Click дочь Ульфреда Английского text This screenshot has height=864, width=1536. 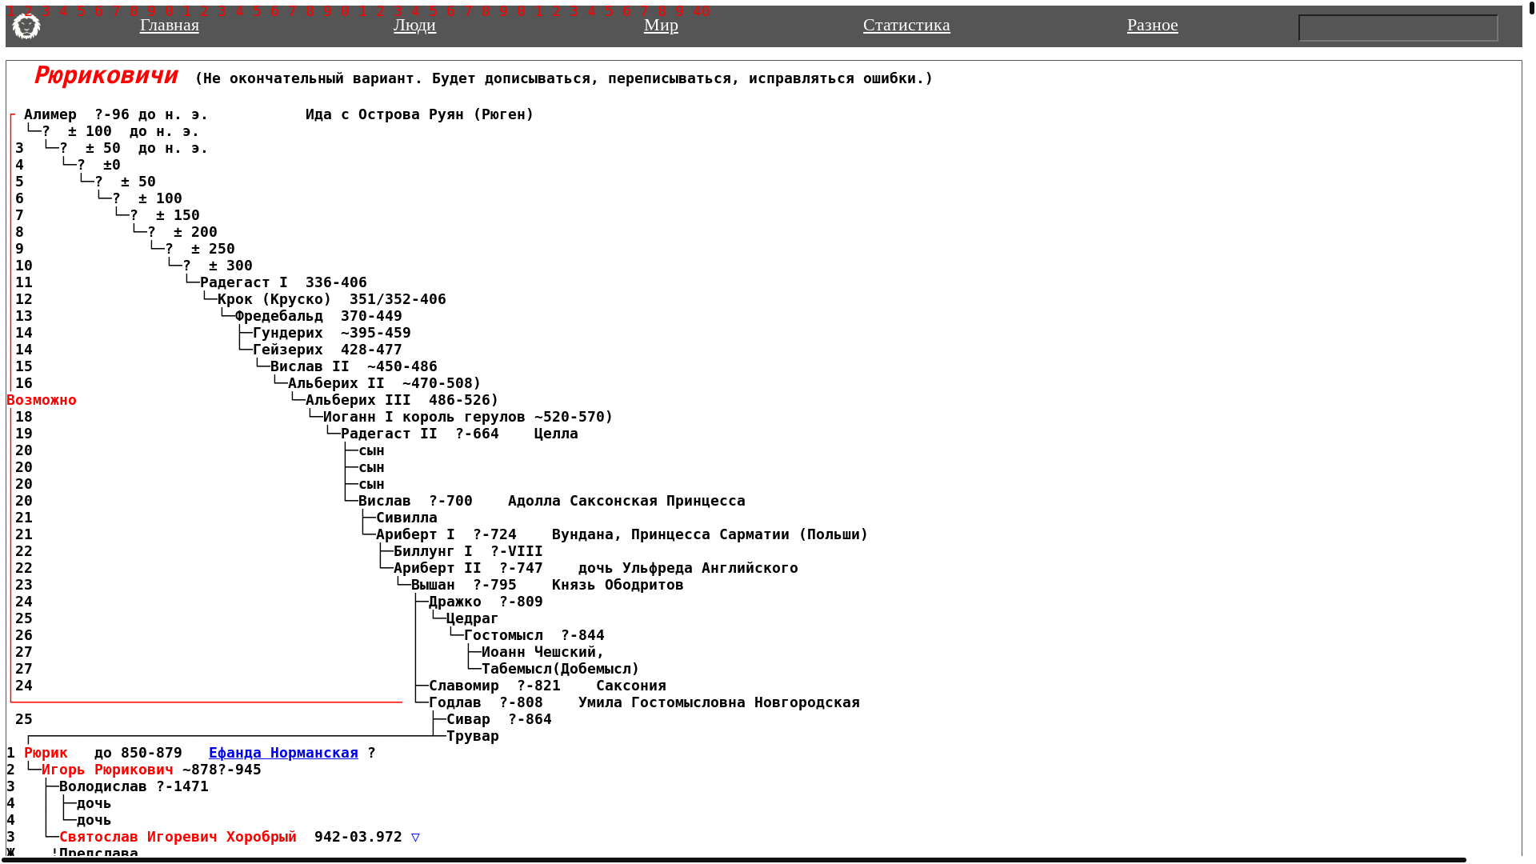(x=688, y=568)
